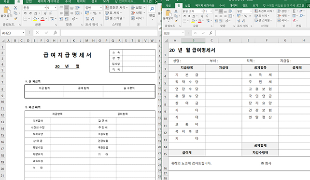This screenshot has height=180, width=310.
Task: Apply yellow fill color in right window
Action: pos(193,21)
